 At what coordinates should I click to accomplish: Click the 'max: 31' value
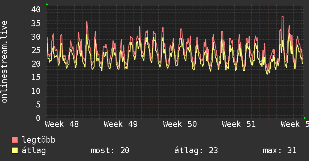(x=280, y=151)
